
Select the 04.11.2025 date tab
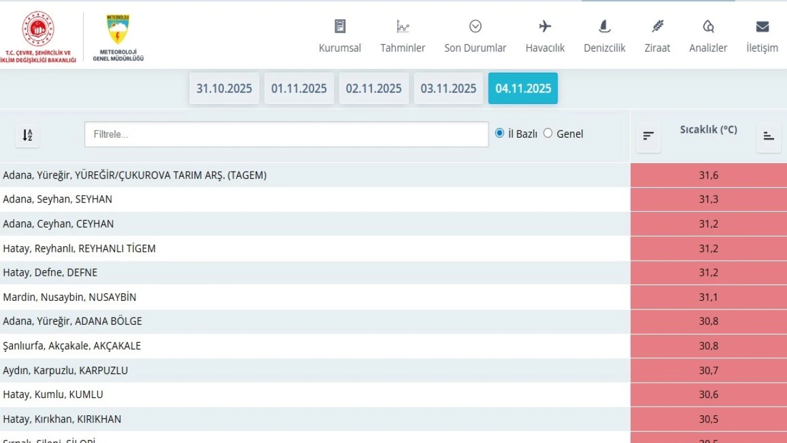pyautogui.click(x=523, y=89)
